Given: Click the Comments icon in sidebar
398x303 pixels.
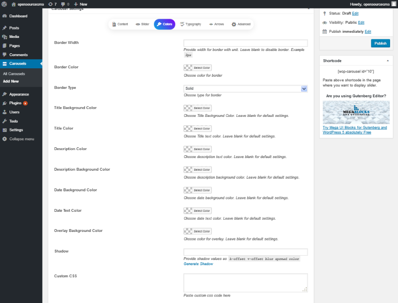Looking at the screenshot, I should point(5,55).
